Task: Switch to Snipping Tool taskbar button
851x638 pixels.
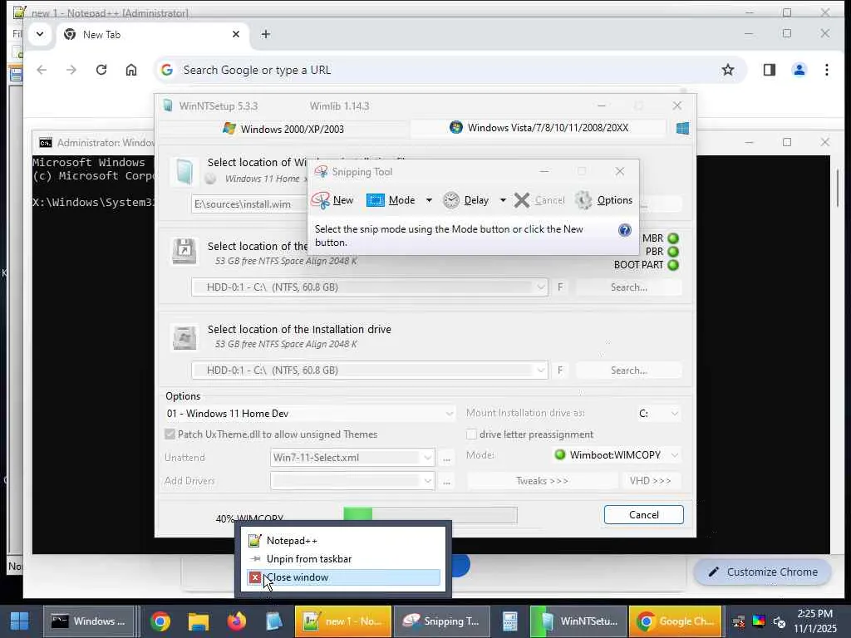Action: tap(442, 621)
